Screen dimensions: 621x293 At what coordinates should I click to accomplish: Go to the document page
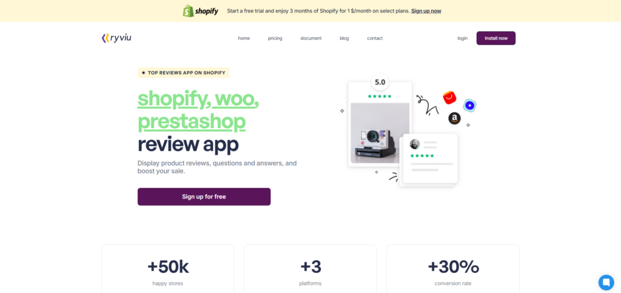pyautogui.click(x=311, y=38)
